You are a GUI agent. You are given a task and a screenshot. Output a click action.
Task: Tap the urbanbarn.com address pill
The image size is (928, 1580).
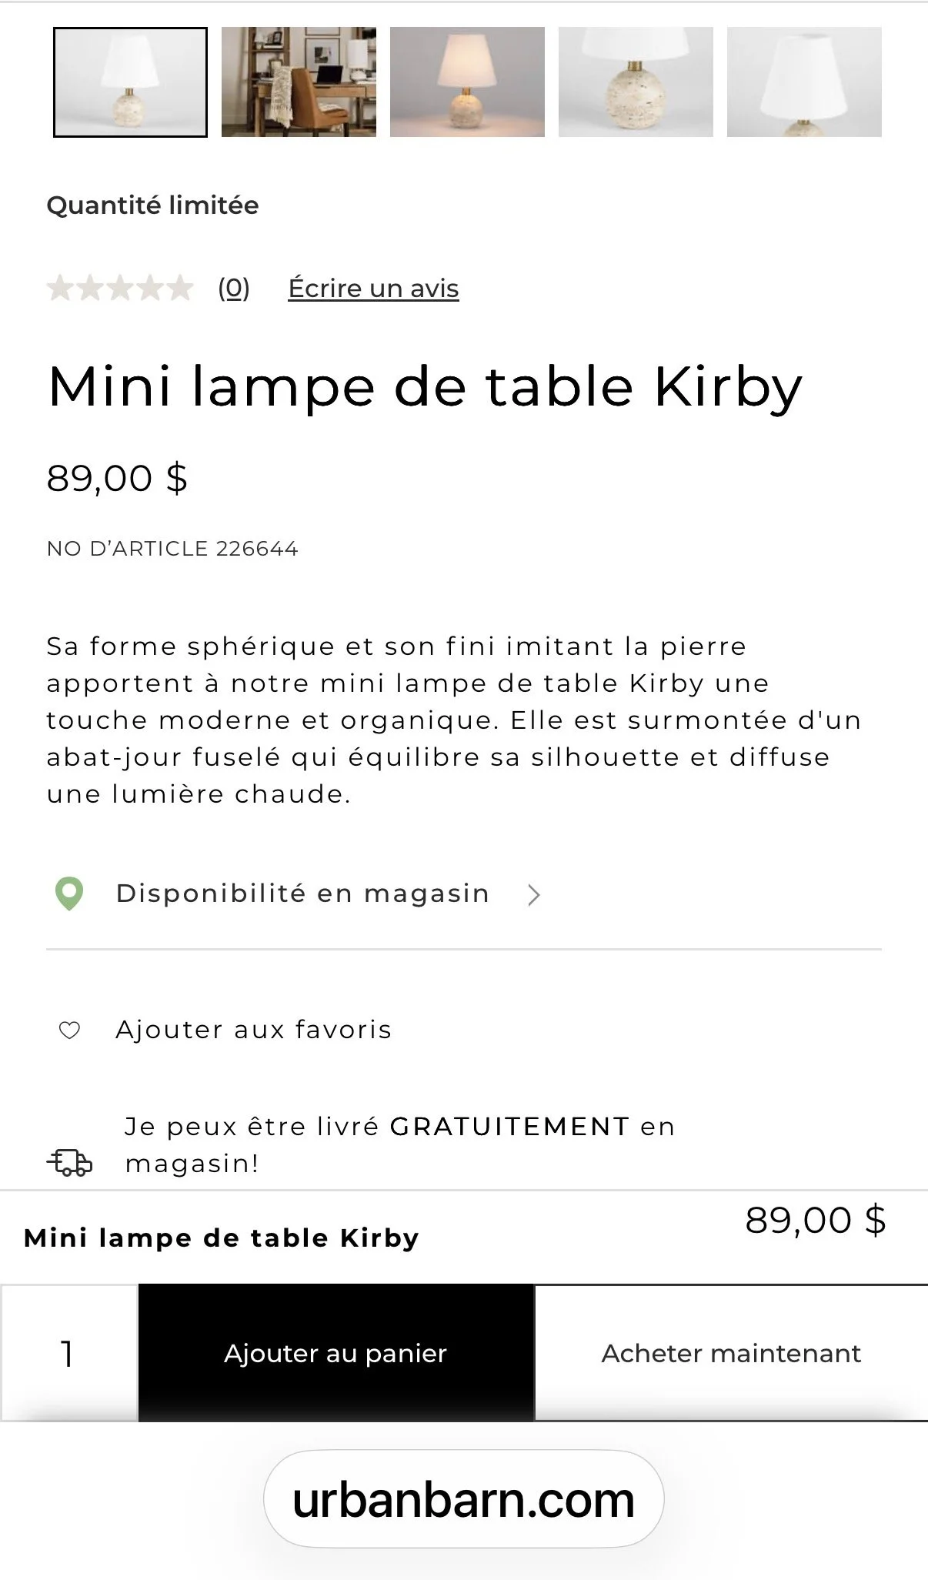pyautogui.click(x=463, y=1498)
